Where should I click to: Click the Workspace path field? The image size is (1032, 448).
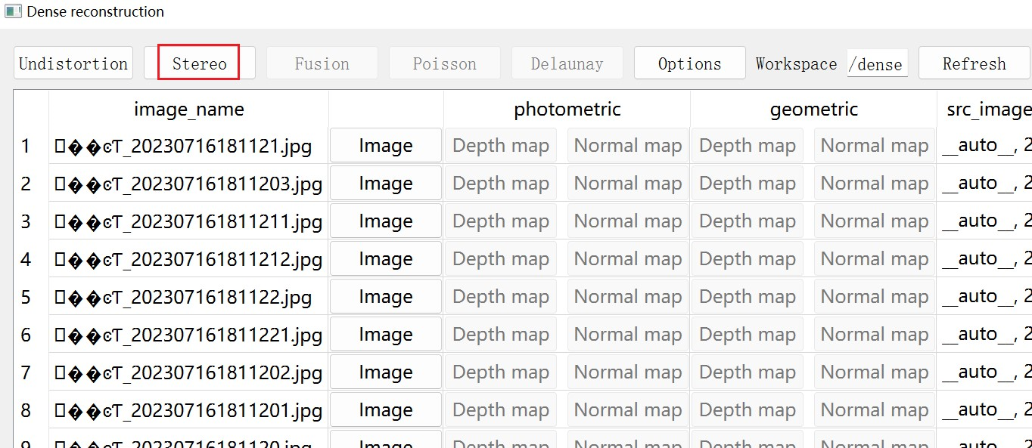(878, 64)
